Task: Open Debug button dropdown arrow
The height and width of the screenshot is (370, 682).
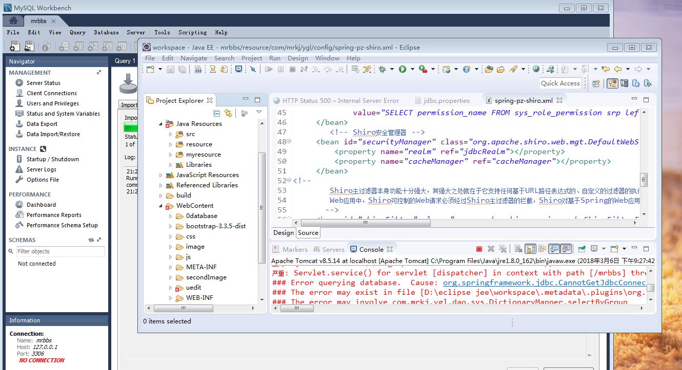Action: (x=392, y=69)
